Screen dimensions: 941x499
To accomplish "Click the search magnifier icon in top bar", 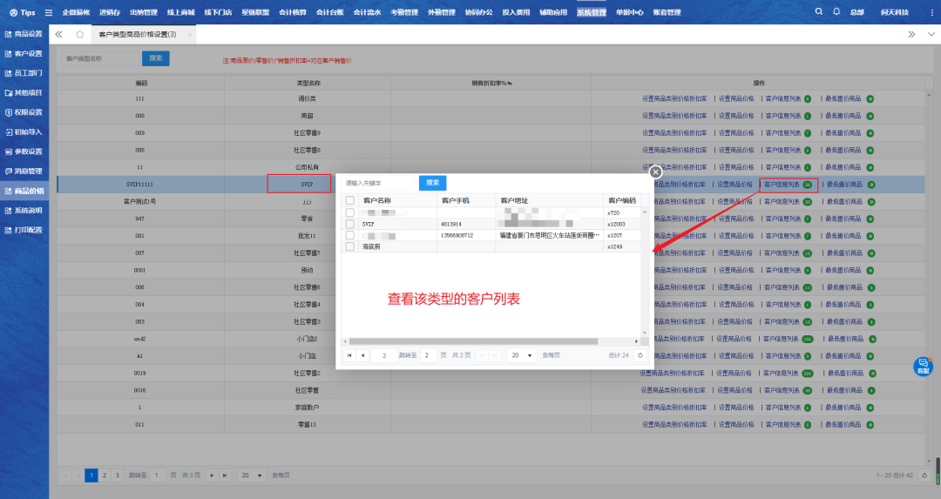I will pyautogui.click(x=818, y=12).
